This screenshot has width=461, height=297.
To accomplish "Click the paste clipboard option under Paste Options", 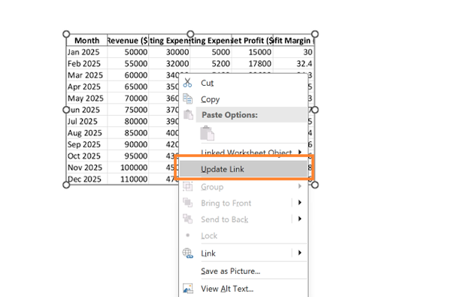I will pos(208,133).
